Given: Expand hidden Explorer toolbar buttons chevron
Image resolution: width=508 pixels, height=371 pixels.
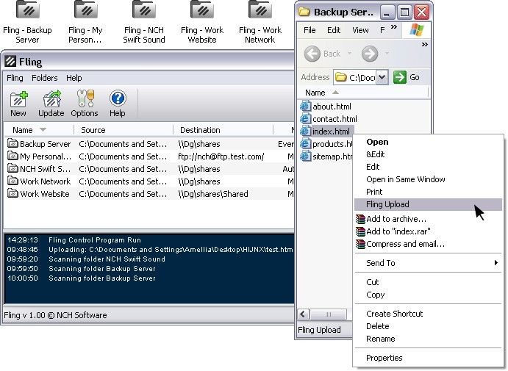Looking at the screenshot, I should [x=424, y=44].
